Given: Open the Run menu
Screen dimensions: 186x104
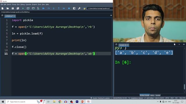Looking at the screenshot, I should [18, 4].
